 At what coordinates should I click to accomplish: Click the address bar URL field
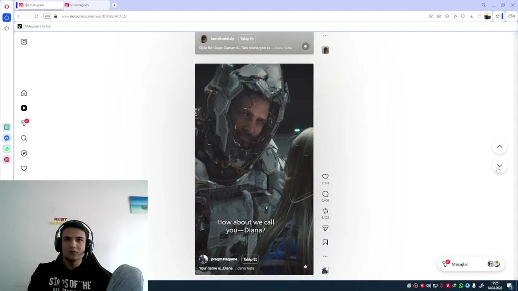coord(243,16)
